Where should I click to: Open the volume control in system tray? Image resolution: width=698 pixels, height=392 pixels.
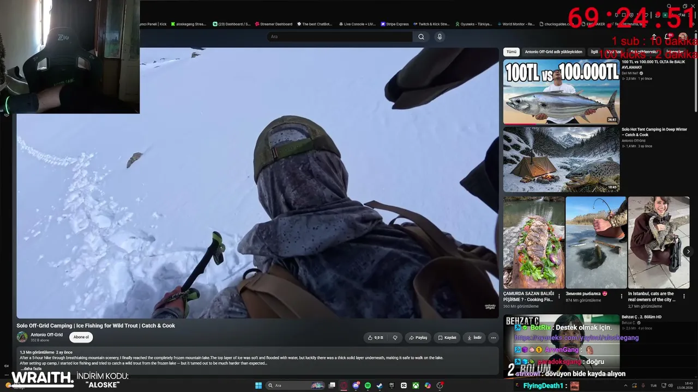672,385
